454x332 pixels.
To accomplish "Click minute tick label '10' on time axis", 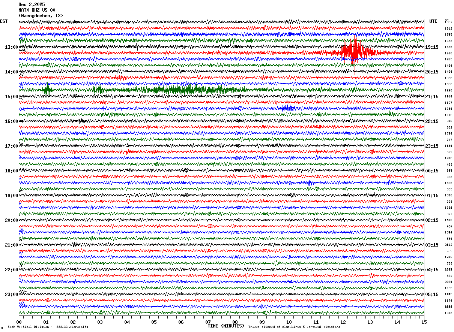I will [x=289, y=322].
